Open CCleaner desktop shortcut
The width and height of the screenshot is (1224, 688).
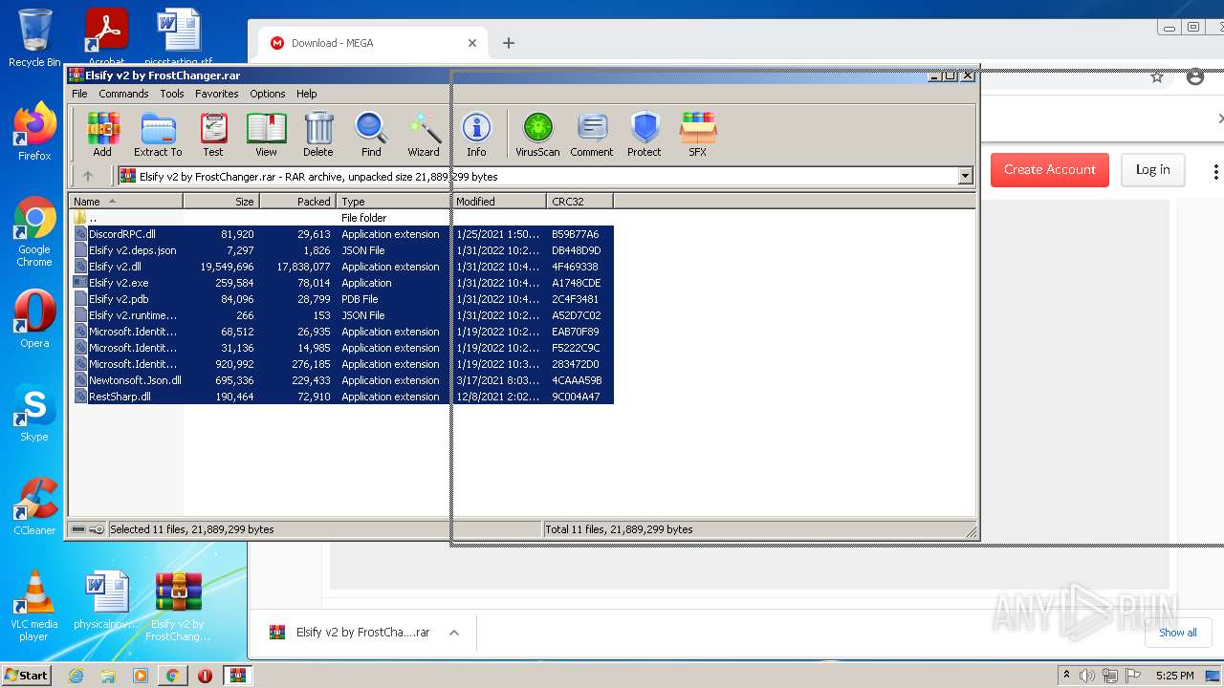click(x=34, y=506)
